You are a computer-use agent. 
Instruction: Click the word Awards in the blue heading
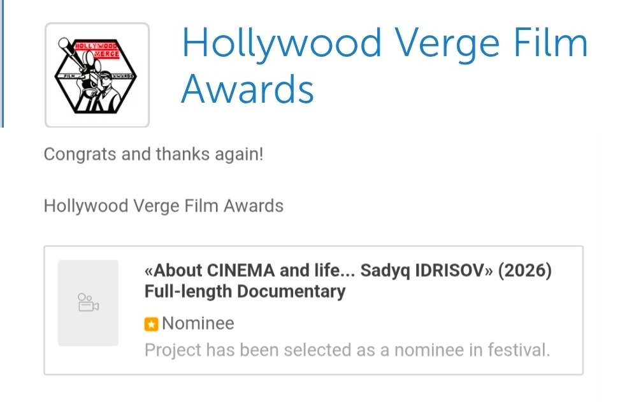(247, 89)
